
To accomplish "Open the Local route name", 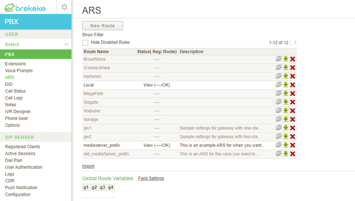I will pyautogui.click(x=88, y=85).
